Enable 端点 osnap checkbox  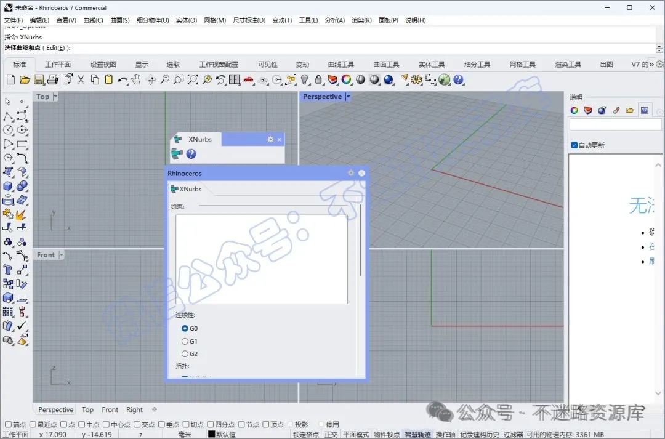(8, 424)
